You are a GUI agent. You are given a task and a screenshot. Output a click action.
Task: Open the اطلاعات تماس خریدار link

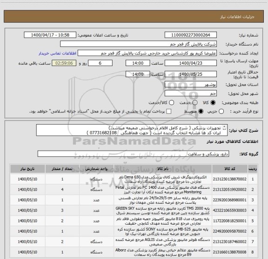point(57,53)
